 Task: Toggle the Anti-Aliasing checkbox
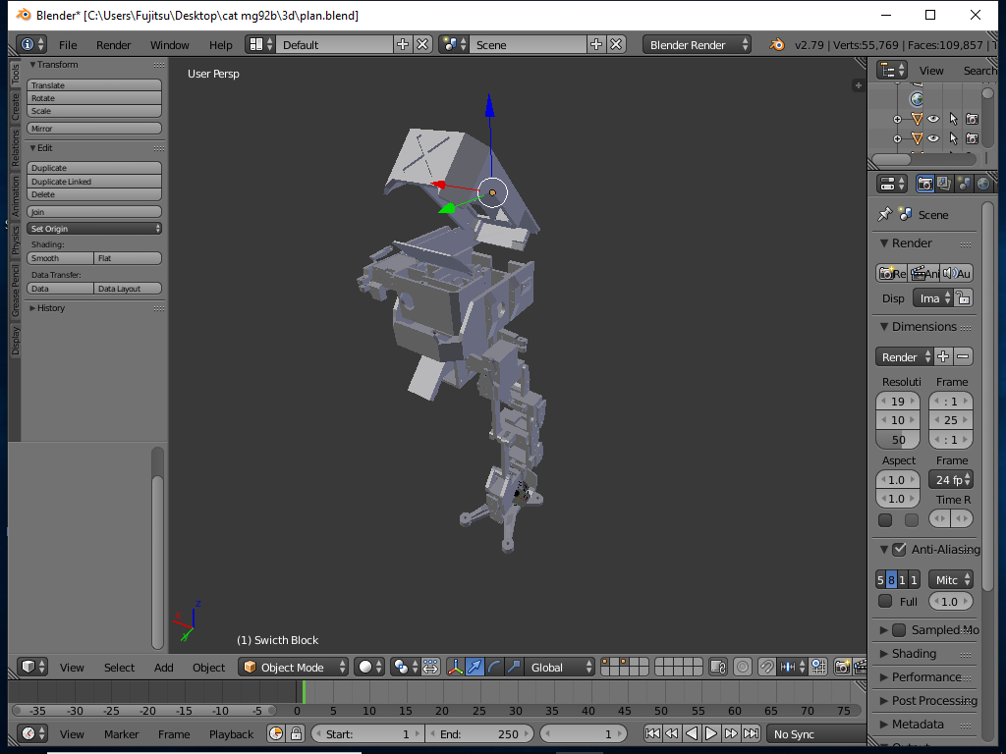click(x=899, y=550)
